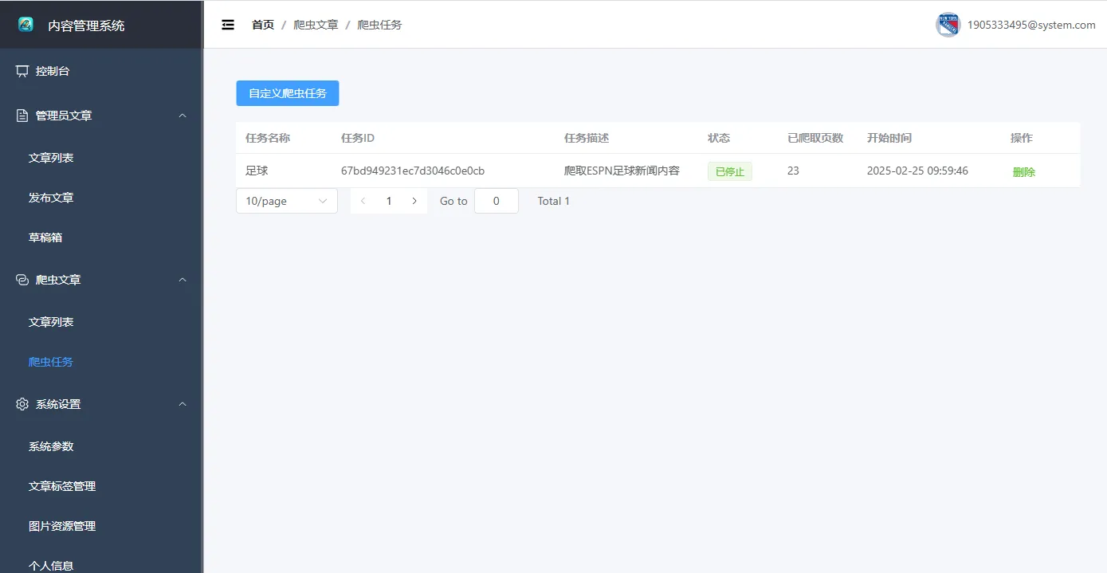The height and width of the screenshot is (573, 1107).
Task: Click the 管理员文章 document icon
Action: 22,116
